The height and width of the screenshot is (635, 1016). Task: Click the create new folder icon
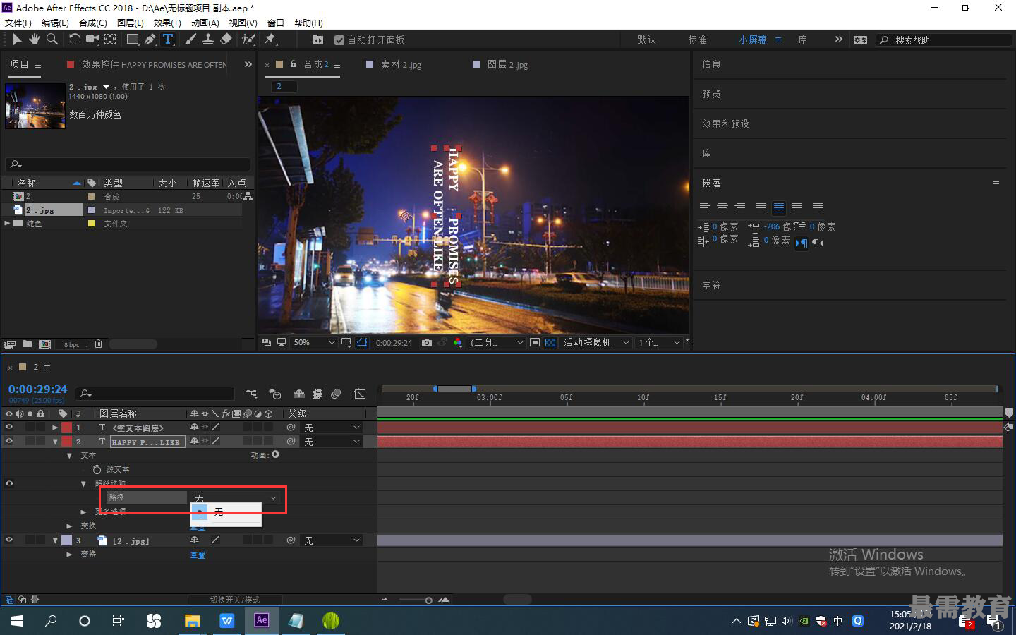tap(27, 344)
